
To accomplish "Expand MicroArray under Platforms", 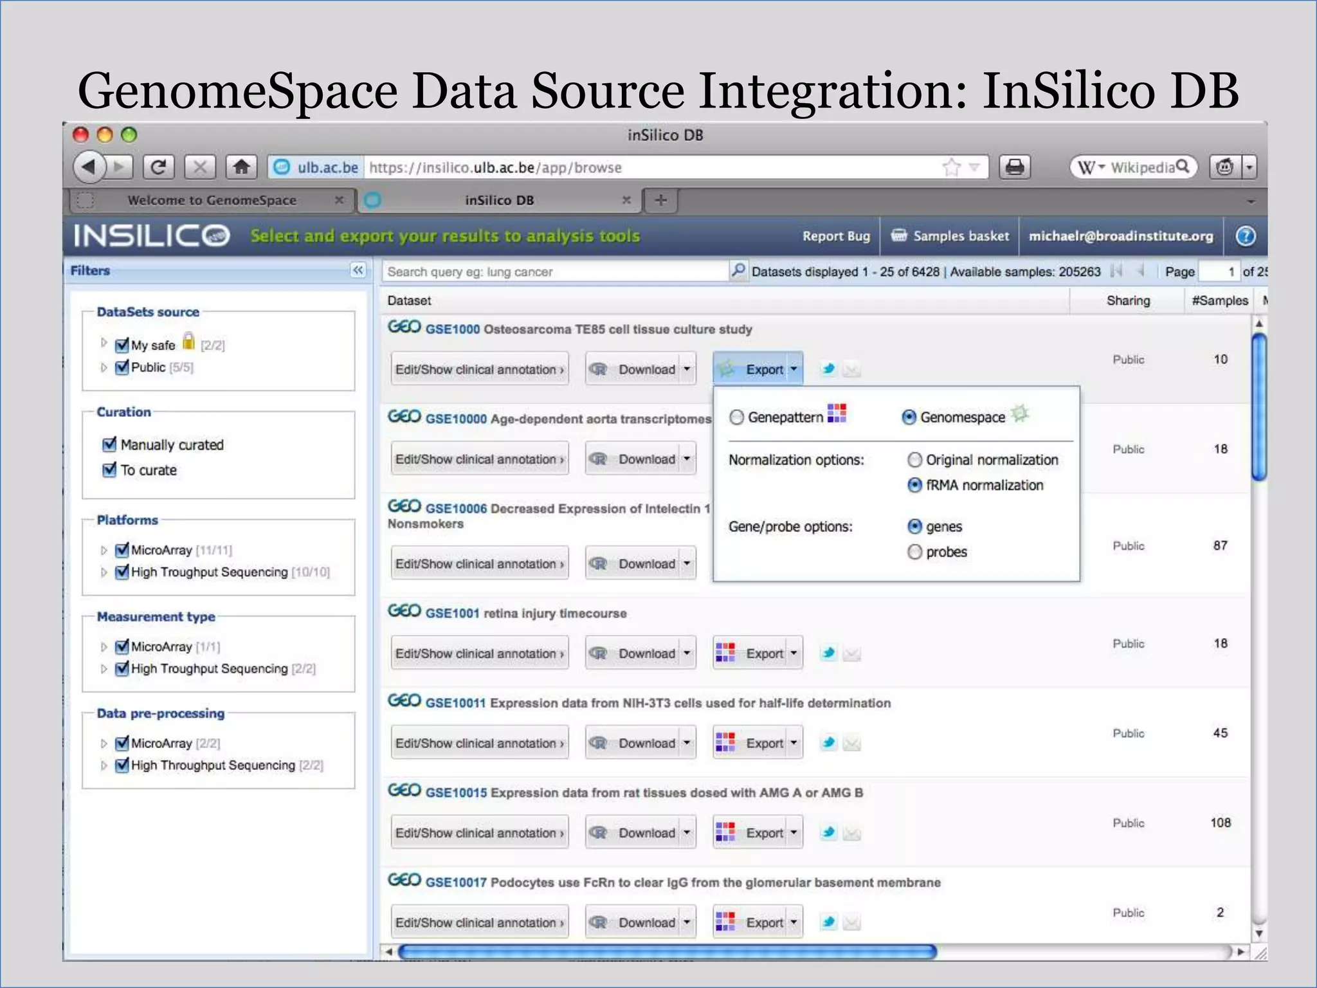I will pyautogui.click(x=104, y=551).
